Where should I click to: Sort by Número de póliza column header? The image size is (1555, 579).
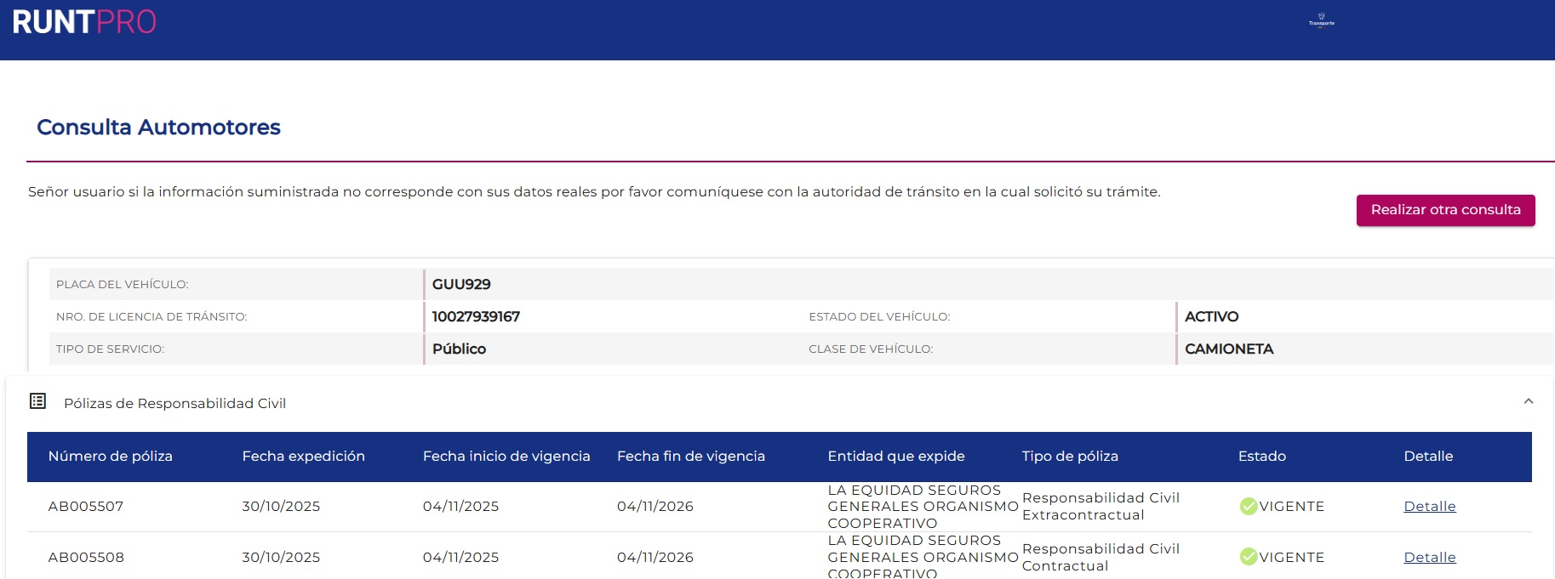point(111,457)
